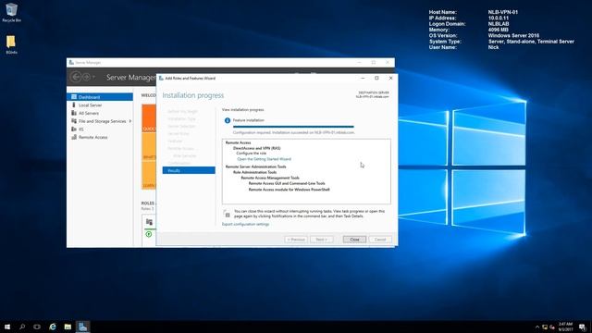Expand the File and Storage Services arrow
This screenshot has width=592, height=333.
click(130, 121)
